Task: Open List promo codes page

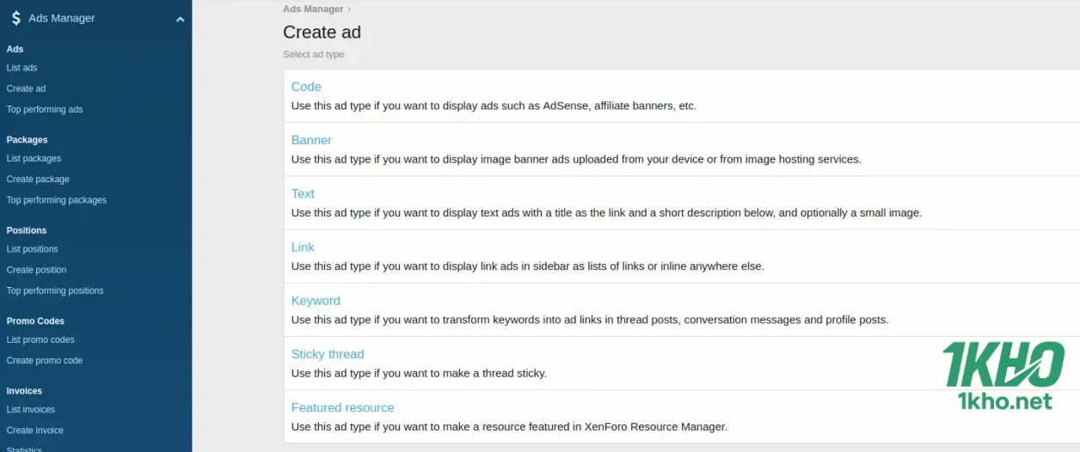Action: 40,339
